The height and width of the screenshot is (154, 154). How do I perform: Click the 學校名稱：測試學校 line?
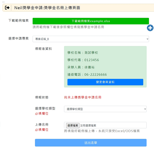83,53
